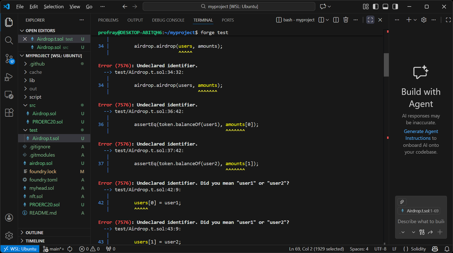
Task: Open the Remote Explorer view
Action: coord(9,94)
